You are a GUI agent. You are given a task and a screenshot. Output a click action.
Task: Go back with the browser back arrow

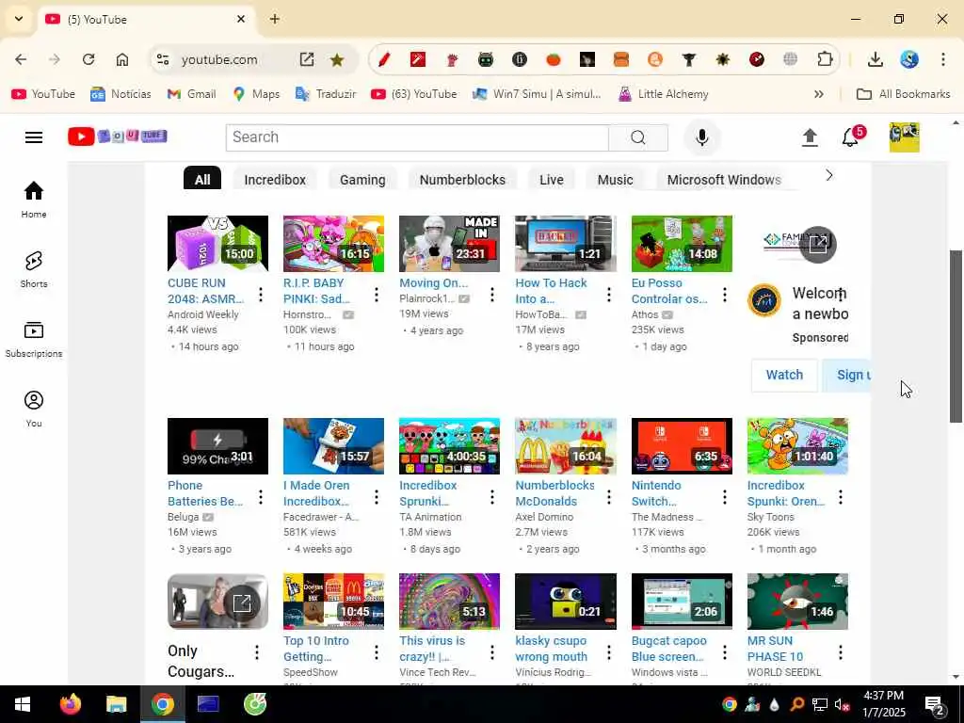[21, 59]
